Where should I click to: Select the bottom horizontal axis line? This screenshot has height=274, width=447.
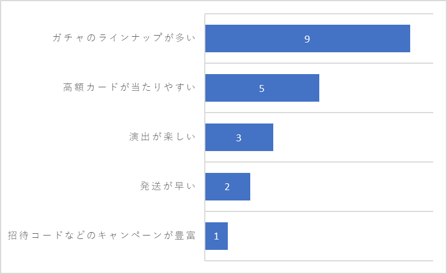point(319,261)
